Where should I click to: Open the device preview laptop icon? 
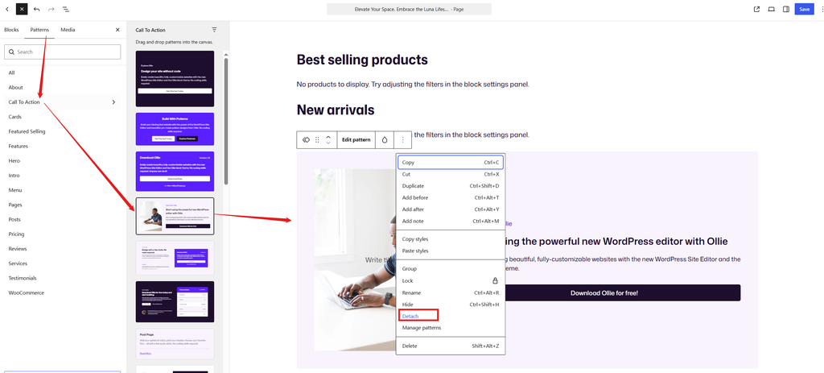click(x=772, y=9)
